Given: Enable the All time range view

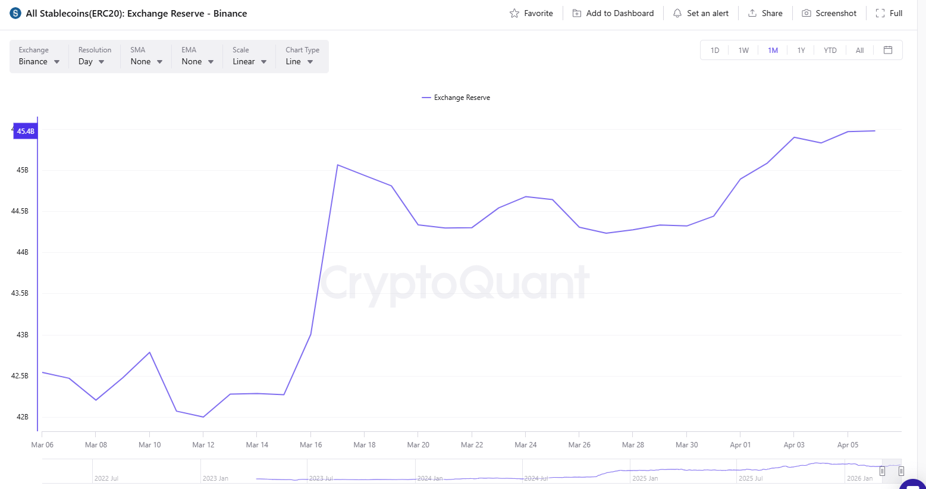Looking at the screenshot, I should click(859, 50).
